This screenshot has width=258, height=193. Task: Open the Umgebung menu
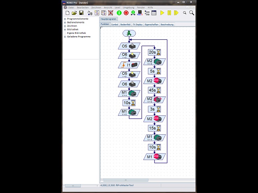pyautogui.click(x=129, y=8)
